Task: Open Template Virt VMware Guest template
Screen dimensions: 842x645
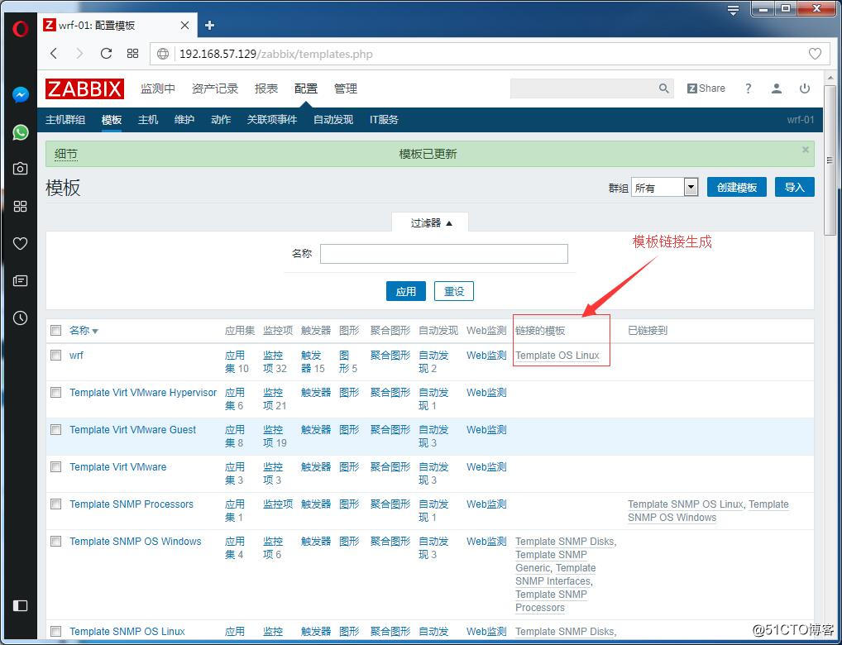Action: pyautogui.click(x=132, y=430)
